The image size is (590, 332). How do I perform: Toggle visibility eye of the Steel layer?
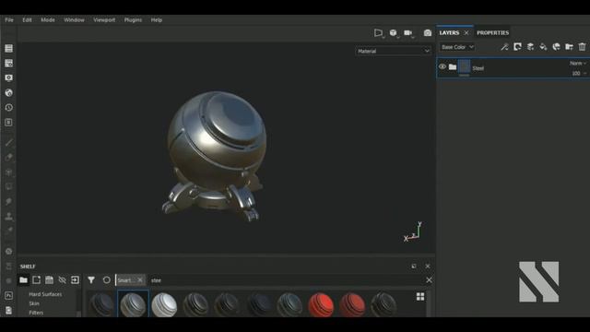point(442,66)
